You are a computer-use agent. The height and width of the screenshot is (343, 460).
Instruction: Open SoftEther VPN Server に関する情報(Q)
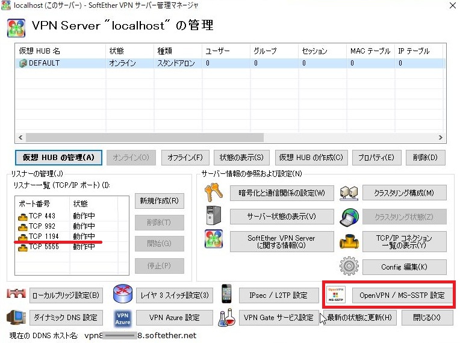tap(282, 241)
